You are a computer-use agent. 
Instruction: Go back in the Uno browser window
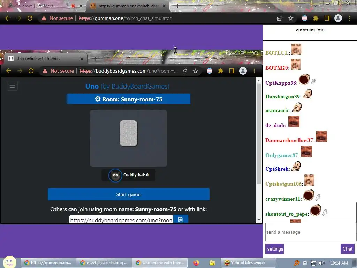tap(9, 71)
